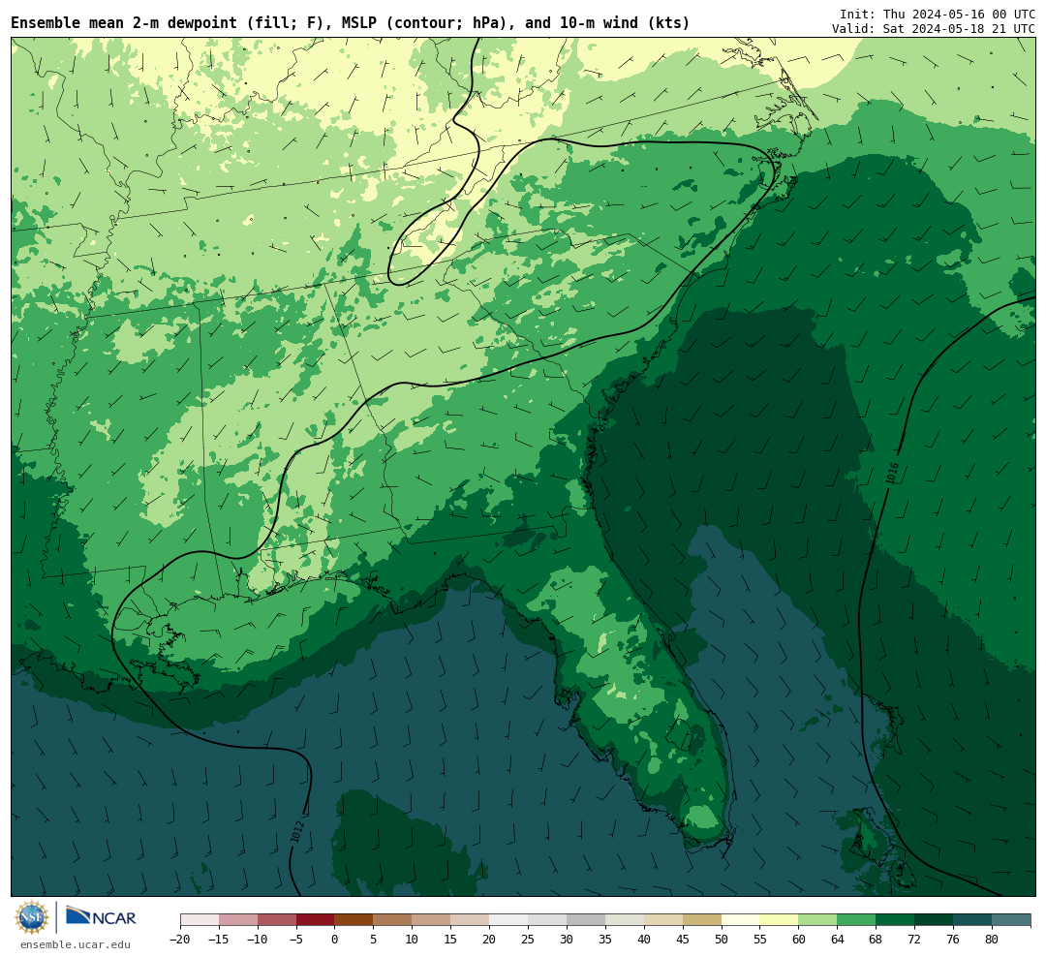Pick the brown swatch between 0 and 5
Viewport: 1046px width, 957px height.
point(354,920)
